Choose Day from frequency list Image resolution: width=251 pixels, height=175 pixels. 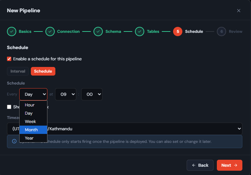pos(33,113)
